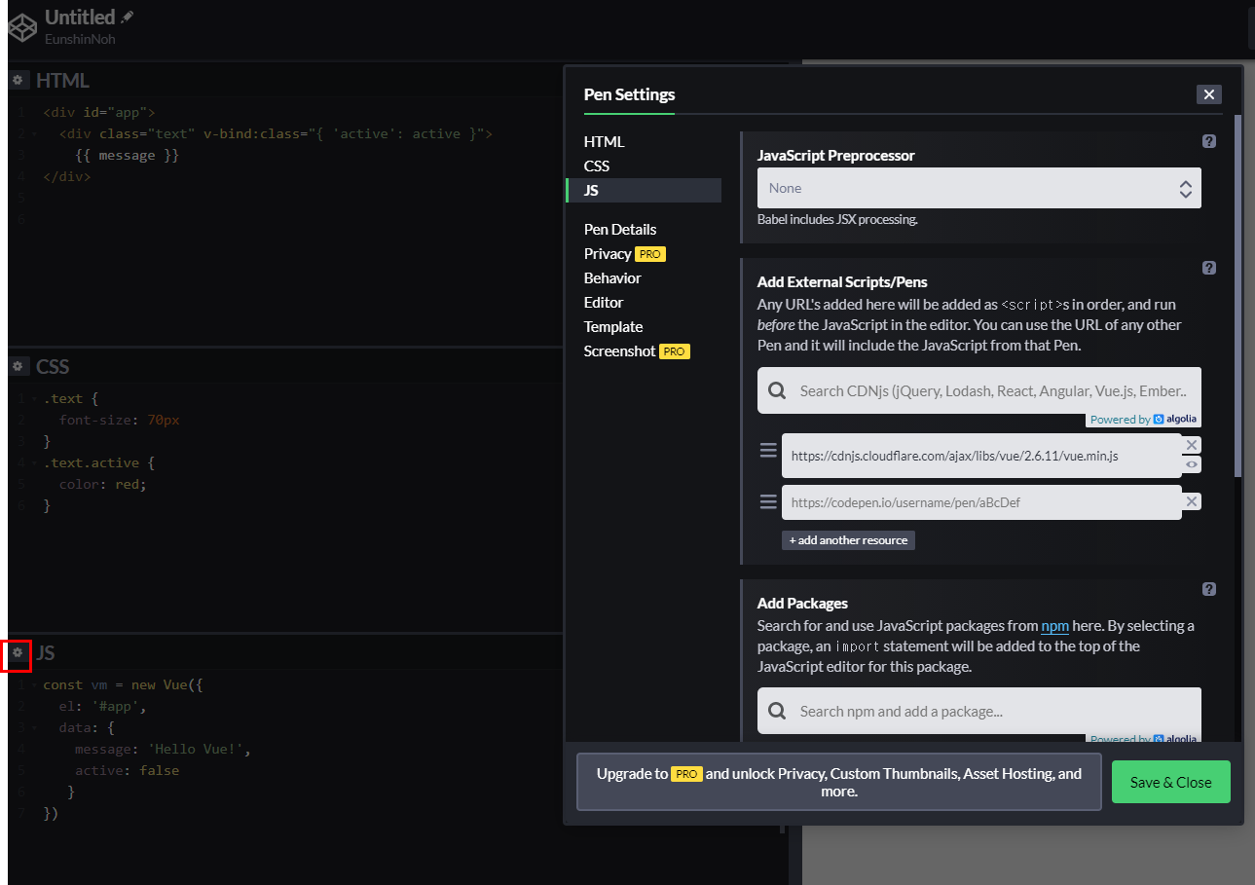1255x885 pixels.
Task: Click the Pen Settings dialog scrollbar thumb
Action: point(1238,296)
